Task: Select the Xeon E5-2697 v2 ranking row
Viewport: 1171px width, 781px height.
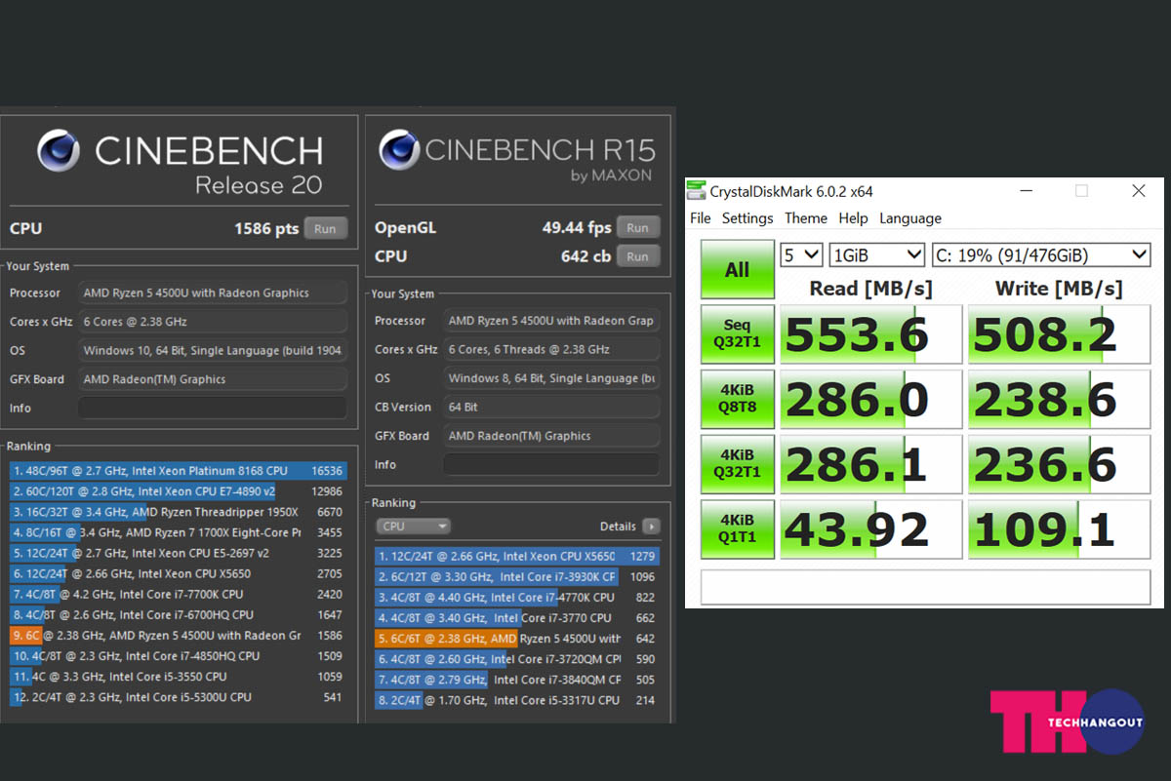Action: pyautogui.click(x=178, y=553)
